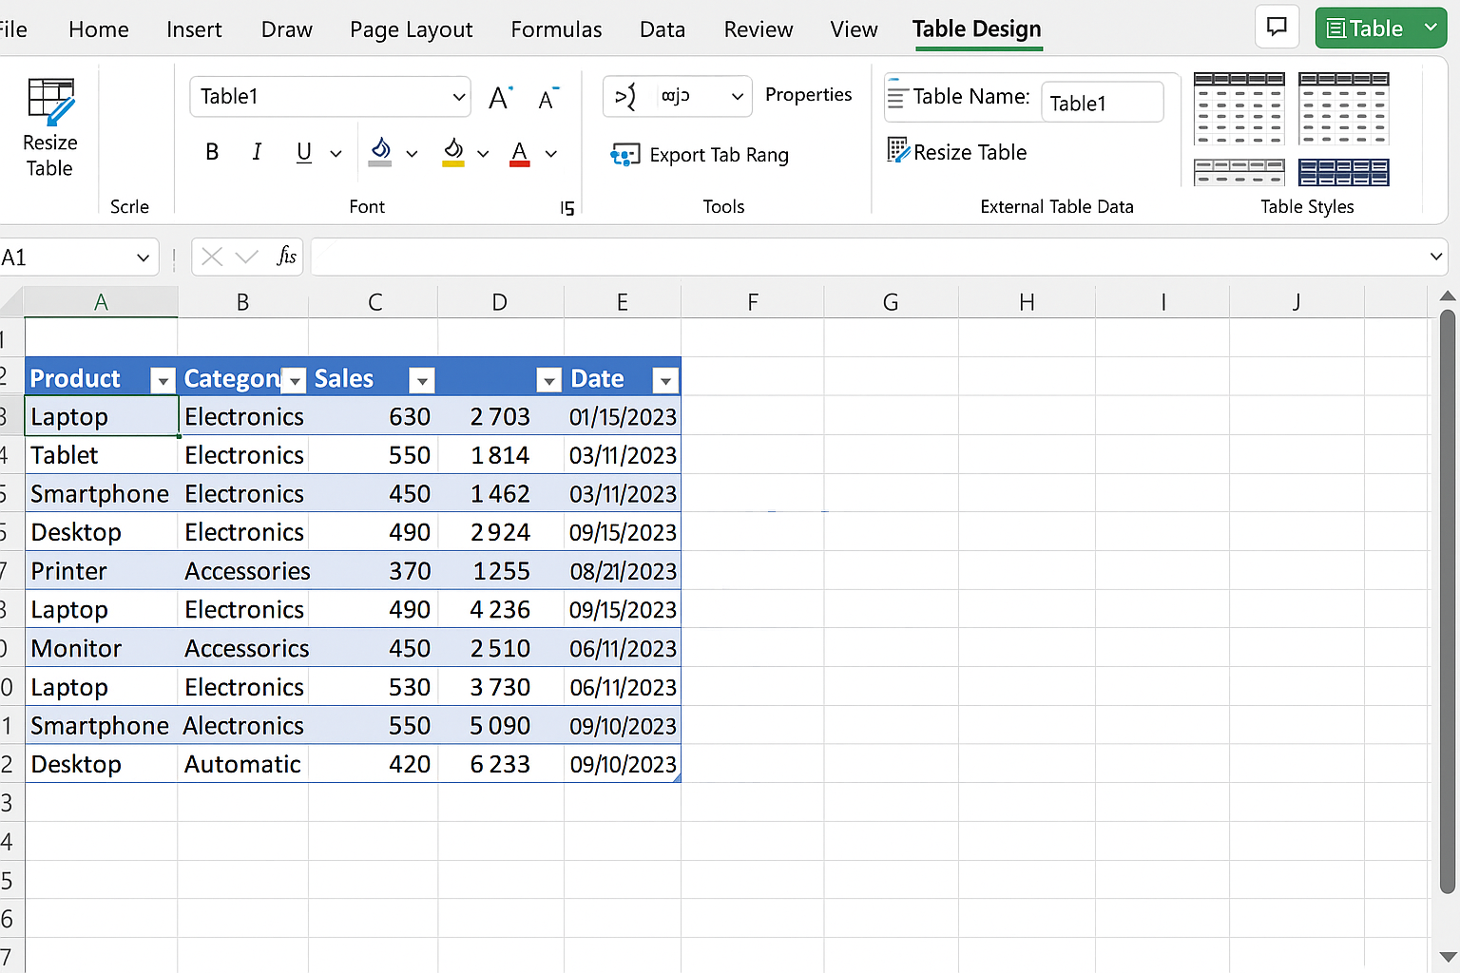Image resolution: width=1460 pixels, height=973 pixels.
Task: Select the column F header
Action: 753,302
